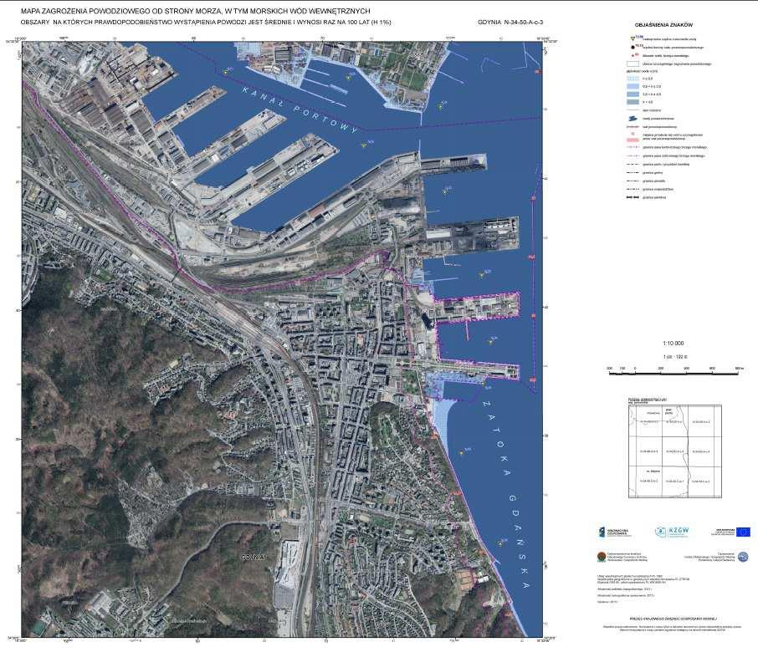Click the sheet label 'GDYNIA N-34-50-A-c-3'

pyautogui.click(x=510, y=23)
